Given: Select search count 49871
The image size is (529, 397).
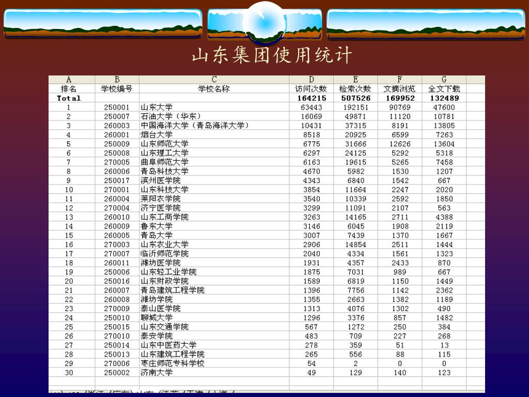Looking at the screenshot, I should coord(355,116).
